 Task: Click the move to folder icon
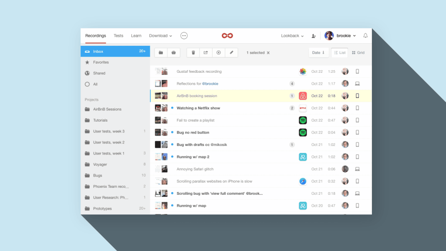(161, 53)
